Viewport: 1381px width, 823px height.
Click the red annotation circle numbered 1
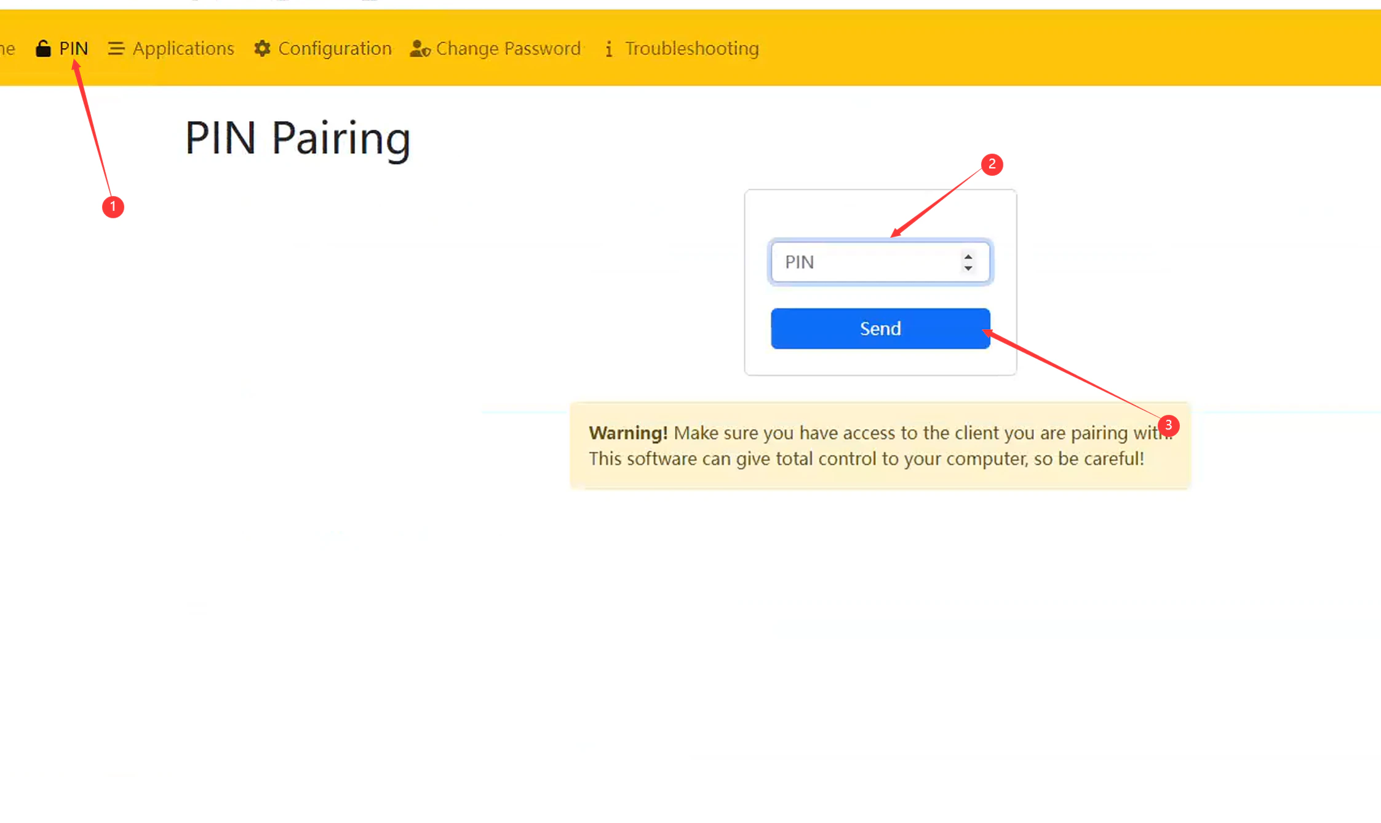click(x=113, y=207)
